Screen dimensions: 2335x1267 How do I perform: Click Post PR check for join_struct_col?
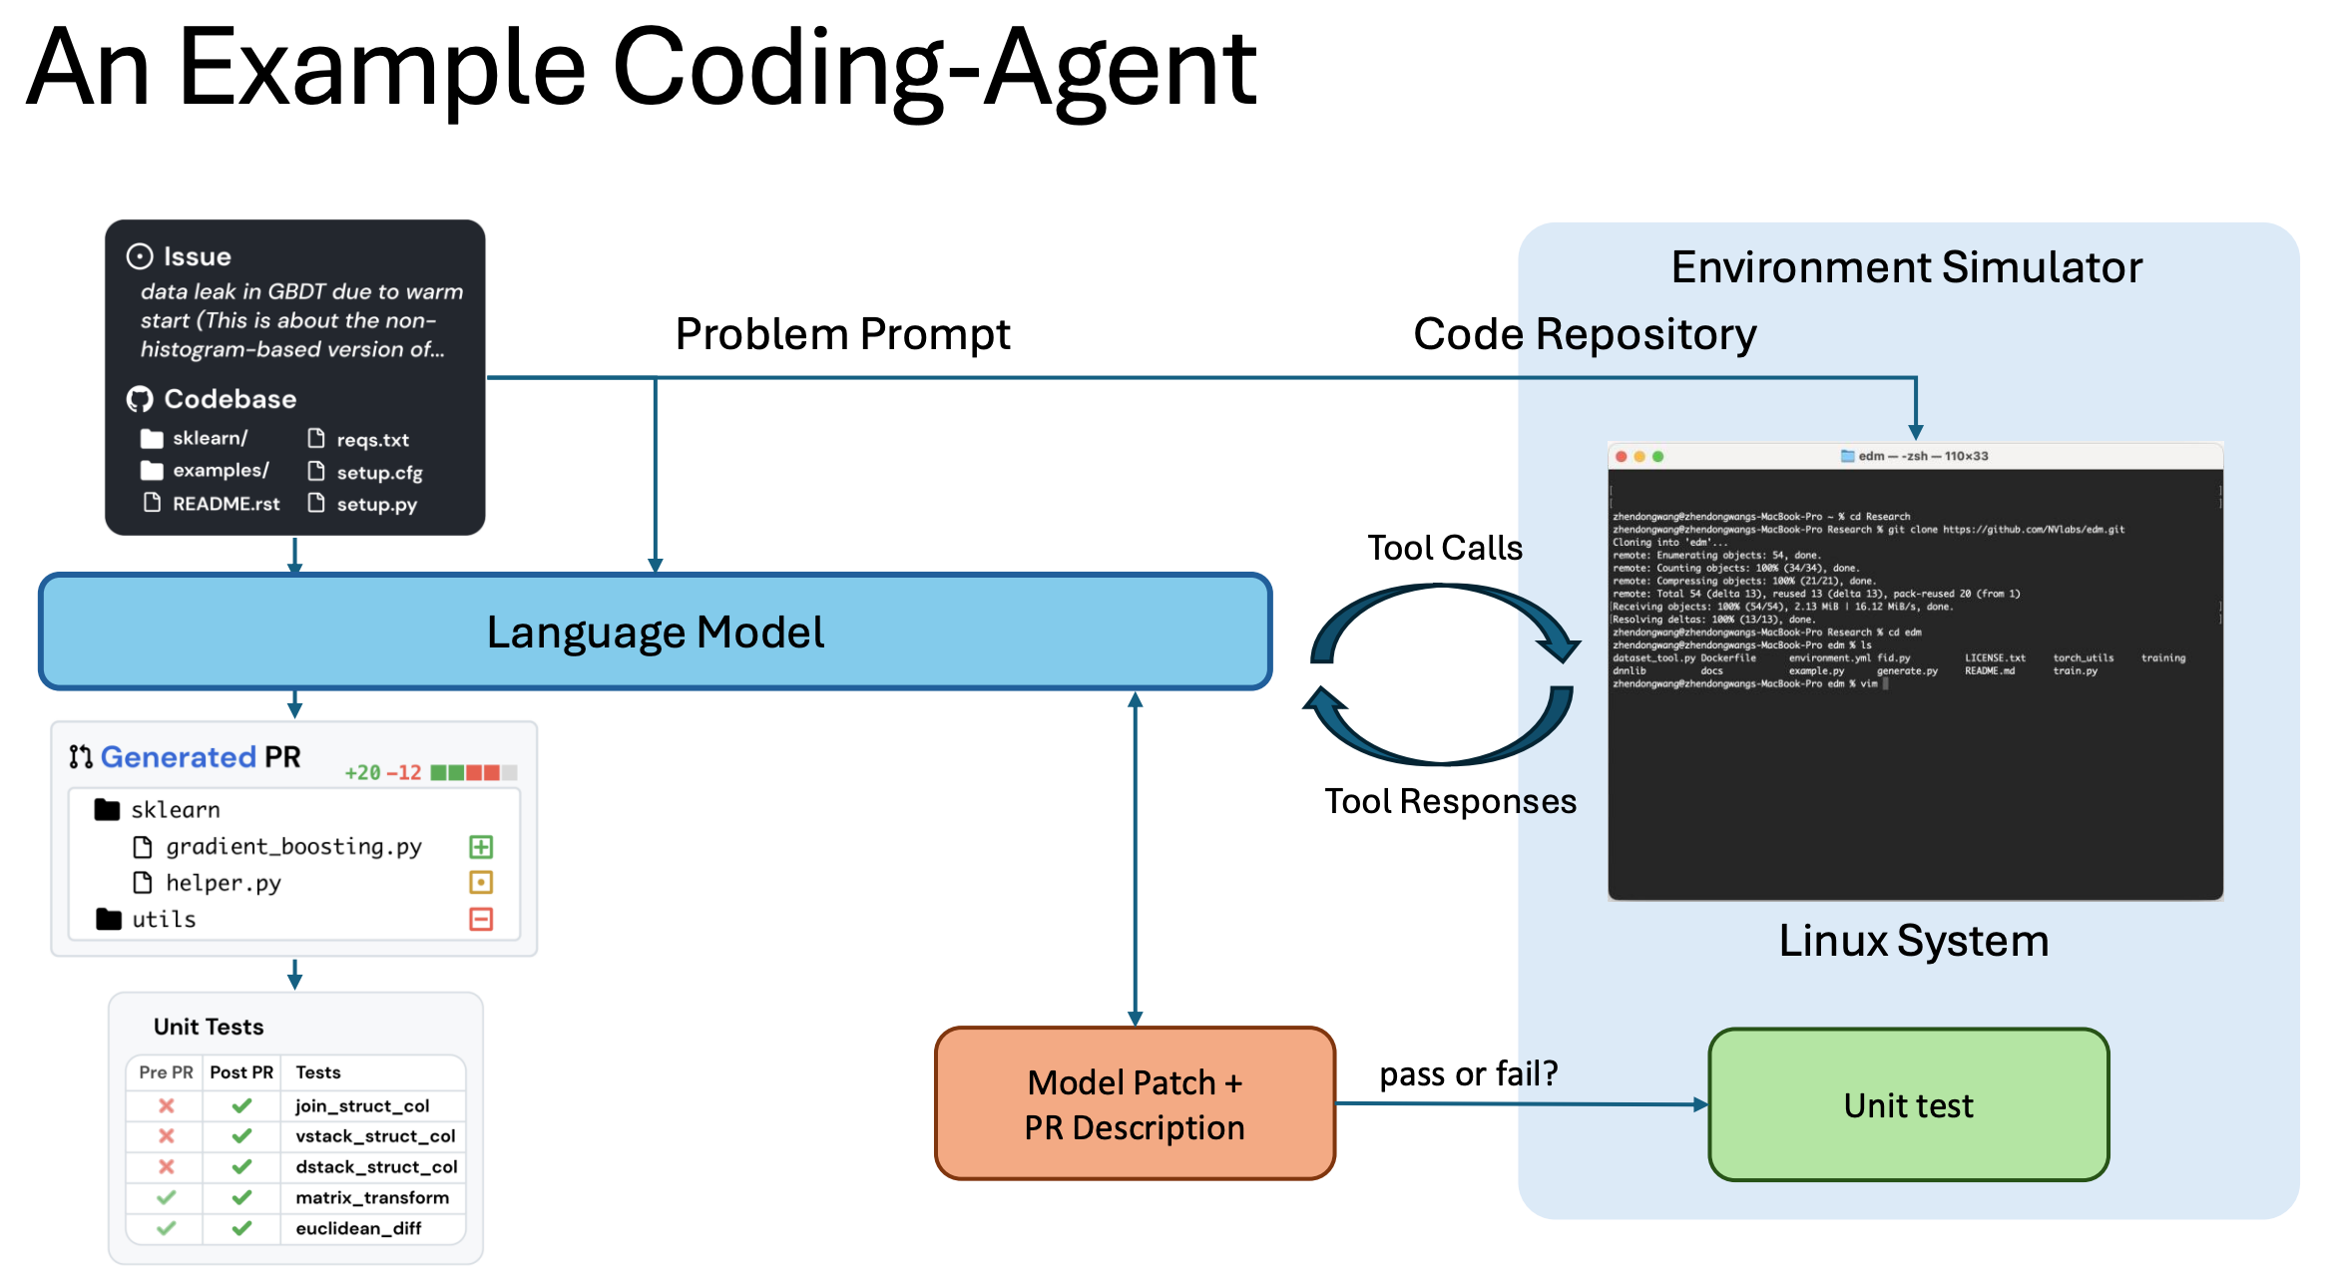[241, 1105]
